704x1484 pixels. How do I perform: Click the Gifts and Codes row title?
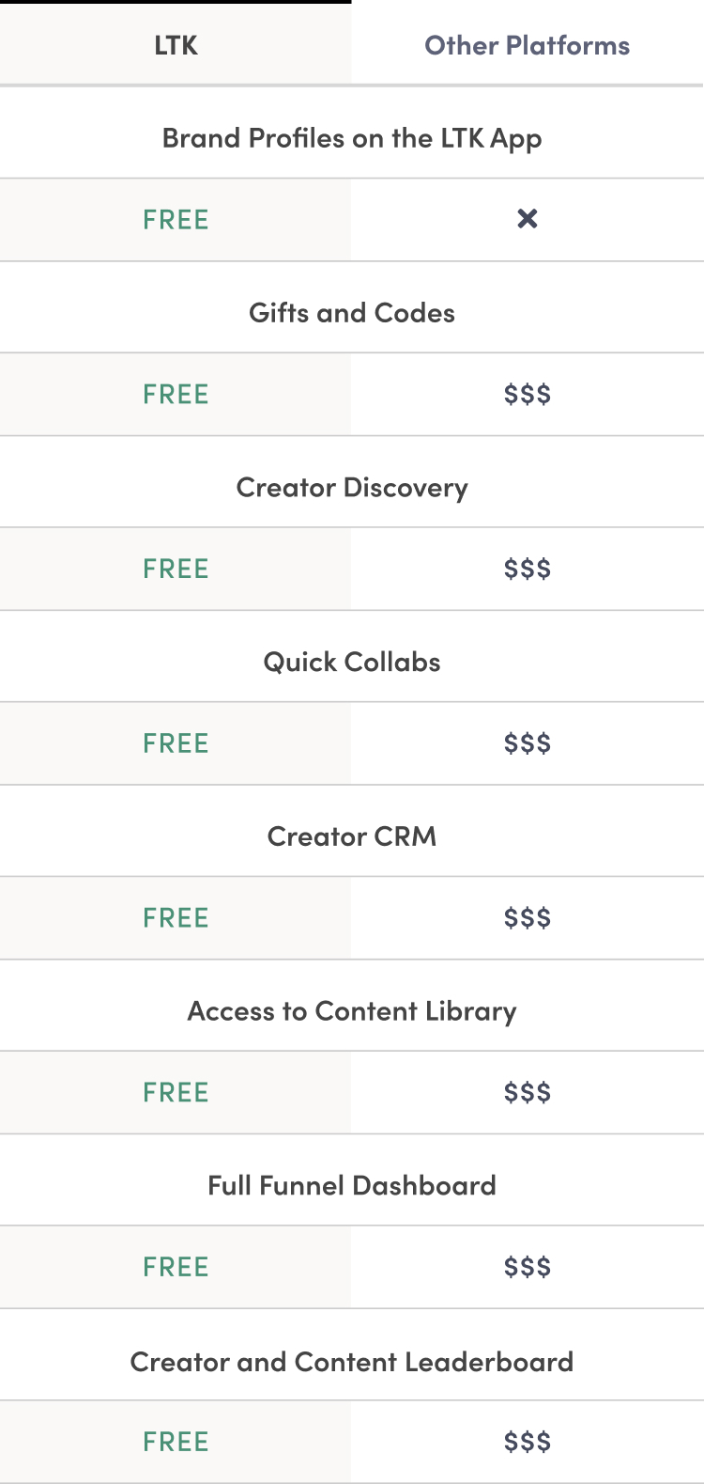(352, 313)
